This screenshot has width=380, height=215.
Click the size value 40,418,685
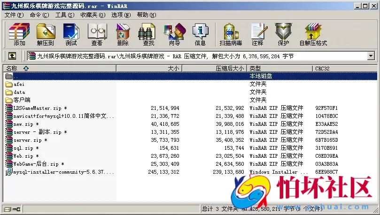click(165, 124)
